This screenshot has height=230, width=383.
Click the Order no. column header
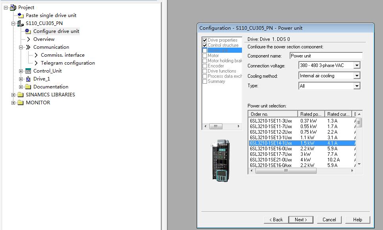pyautogui.click(x=273, y=114)
